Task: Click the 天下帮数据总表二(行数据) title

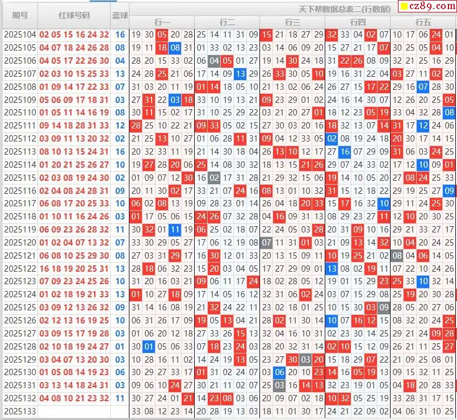Action: click(x=345, y=9)
